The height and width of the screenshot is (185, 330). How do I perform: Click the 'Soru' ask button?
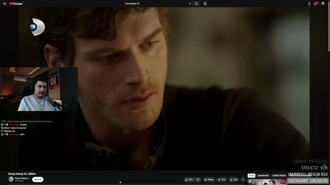222,180
